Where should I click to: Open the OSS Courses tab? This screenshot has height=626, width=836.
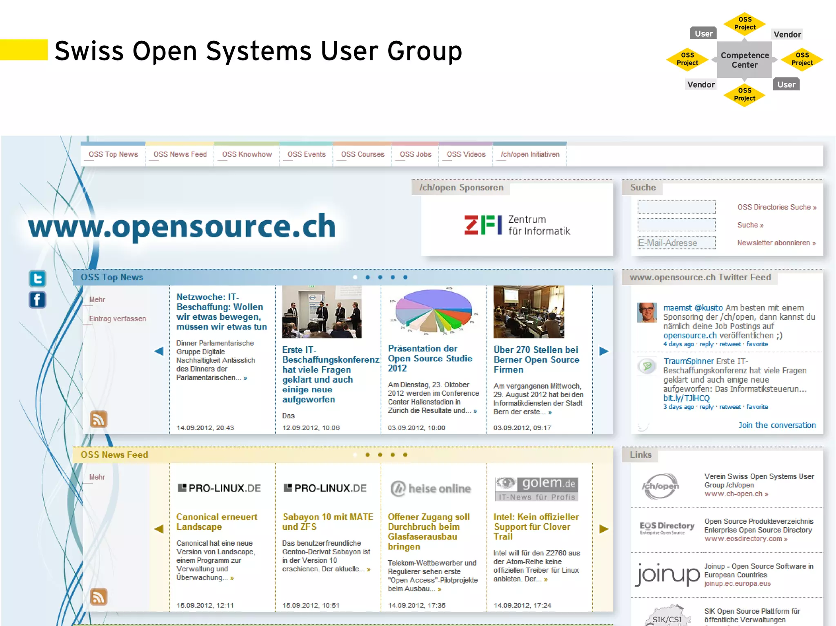(x=362, y=154)
